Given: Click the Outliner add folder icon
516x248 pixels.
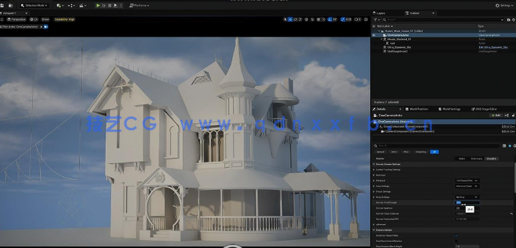Looking at the screenshot, I should [x=509, y=19].
